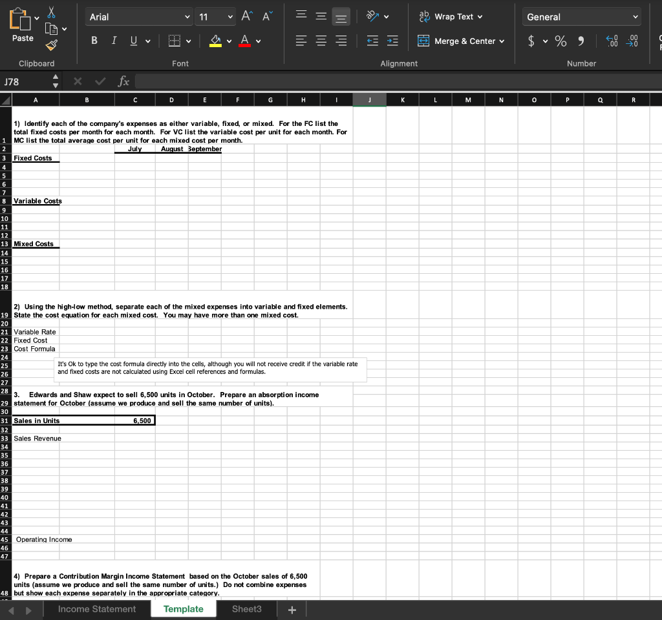Image resolution: width=662 pixels, height=620 pixels.
Task: Click the Insert Function fx icon
Action: tap(123, 82)
